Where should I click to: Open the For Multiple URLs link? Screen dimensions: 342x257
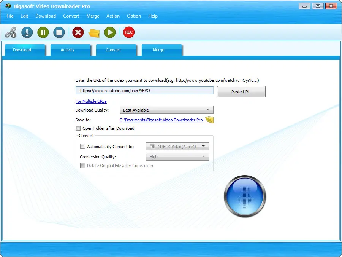click(x=91, y=101)
